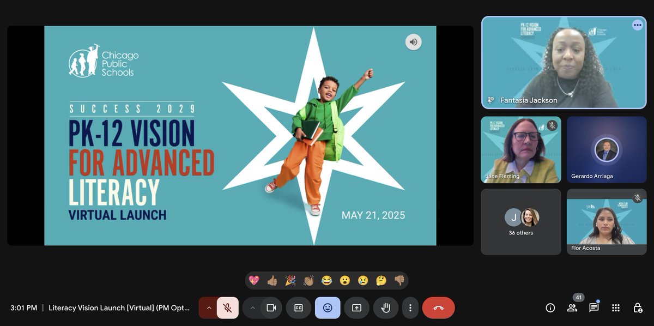Viewport: 654px width, 326px height.
Task: Toggle closed captions button
Action: (x=299, y=308)
